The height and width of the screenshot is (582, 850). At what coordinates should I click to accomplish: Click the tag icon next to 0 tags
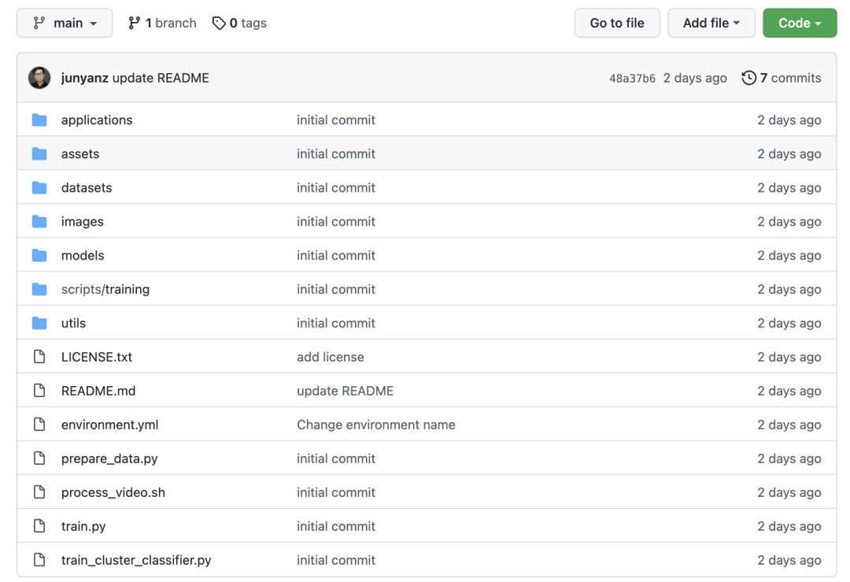219,24
